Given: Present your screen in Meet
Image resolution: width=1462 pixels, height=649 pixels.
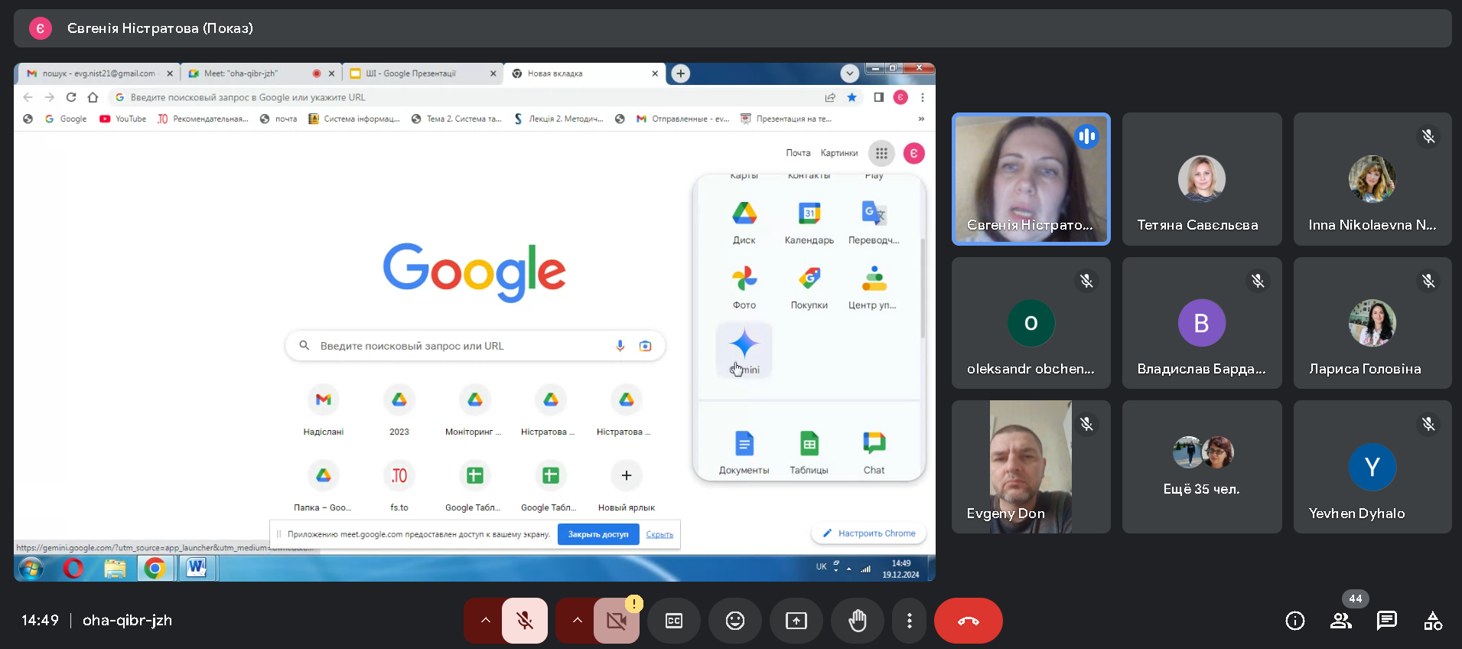Looking at the screenshot, I should point(796,621).
